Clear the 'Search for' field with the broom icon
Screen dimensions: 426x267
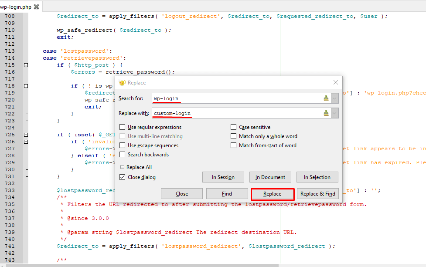click(x=326, y=98)
